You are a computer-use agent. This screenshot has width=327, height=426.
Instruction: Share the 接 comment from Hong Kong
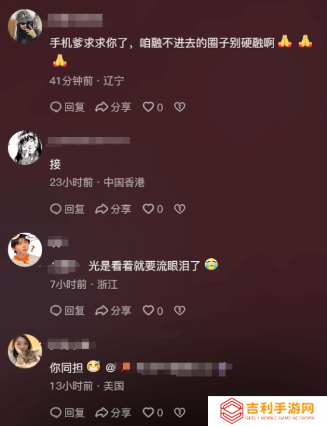click(x=113, y=209)
